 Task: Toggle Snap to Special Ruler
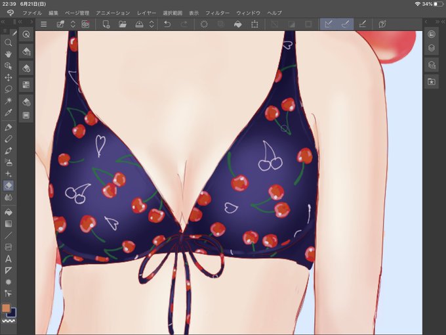tap(345, 24)
